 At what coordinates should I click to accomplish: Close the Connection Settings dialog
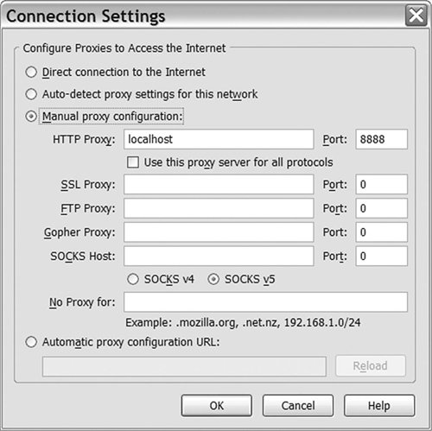click(x=416, y=16)
